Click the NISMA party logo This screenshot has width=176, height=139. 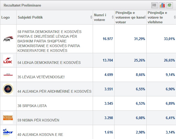(8, 118)
